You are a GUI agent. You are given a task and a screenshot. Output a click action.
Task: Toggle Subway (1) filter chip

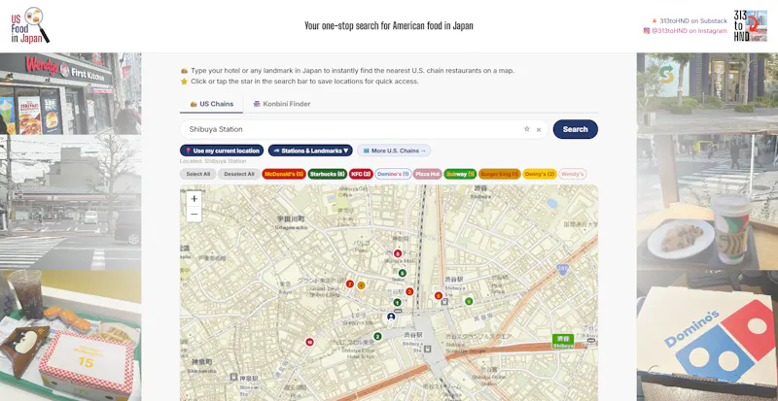460,174
